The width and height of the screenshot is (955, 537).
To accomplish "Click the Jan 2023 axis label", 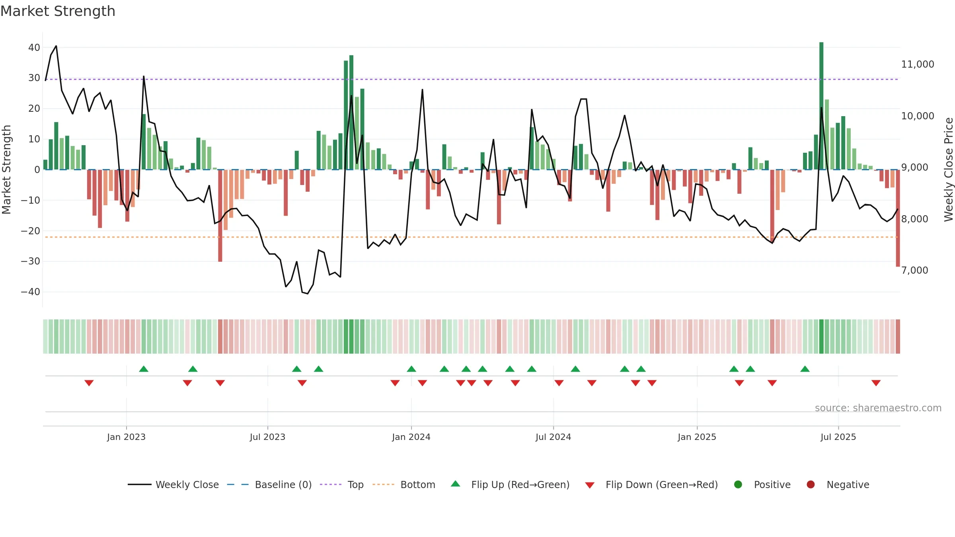I will 126,437.
